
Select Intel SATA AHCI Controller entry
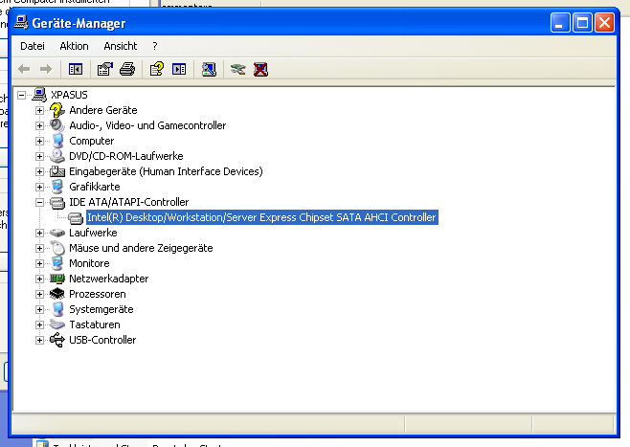(260, 217)
